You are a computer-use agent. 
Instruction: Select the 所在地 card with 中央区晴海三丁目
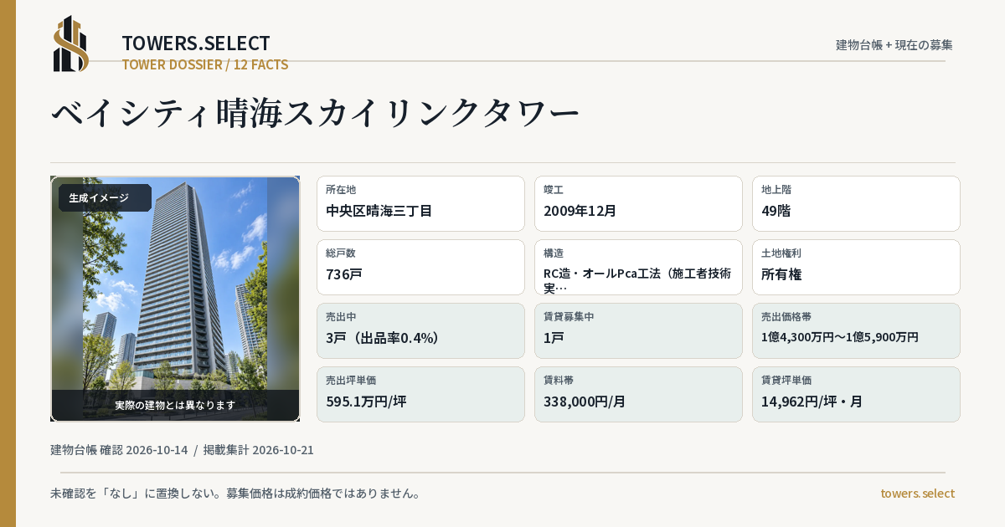click(420, 203)
